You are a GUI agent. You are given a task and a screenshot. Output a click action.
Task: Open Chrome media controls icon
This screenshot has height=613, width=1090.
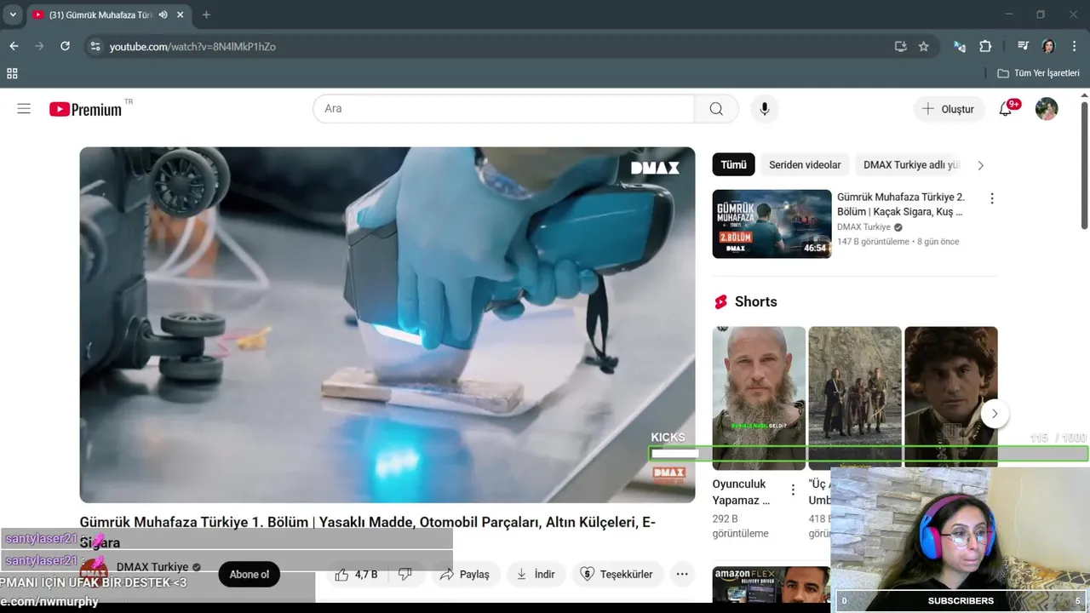pos(1023,46)
